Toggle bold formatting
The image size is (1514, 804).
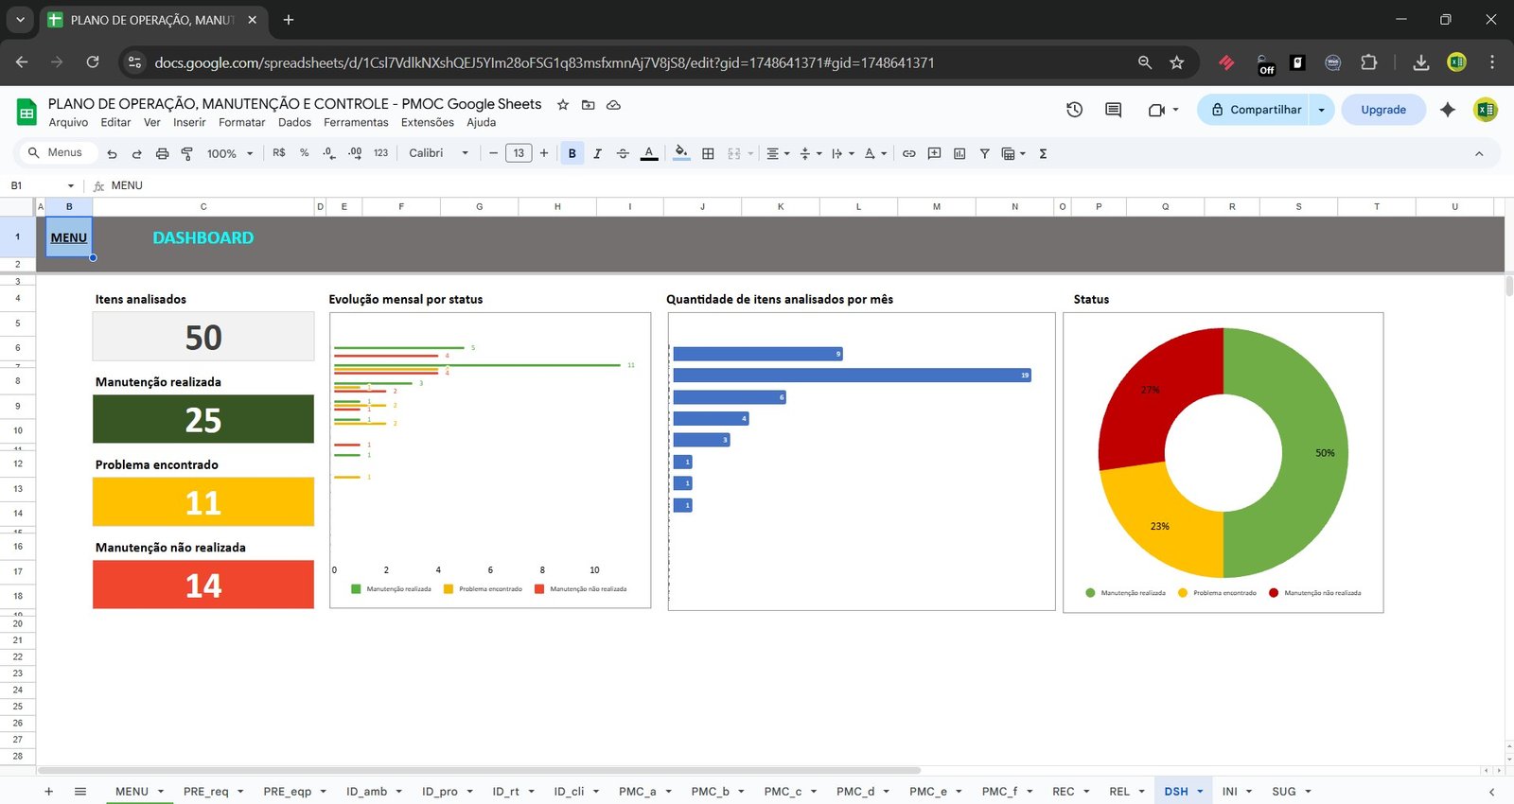click(572, 153)
